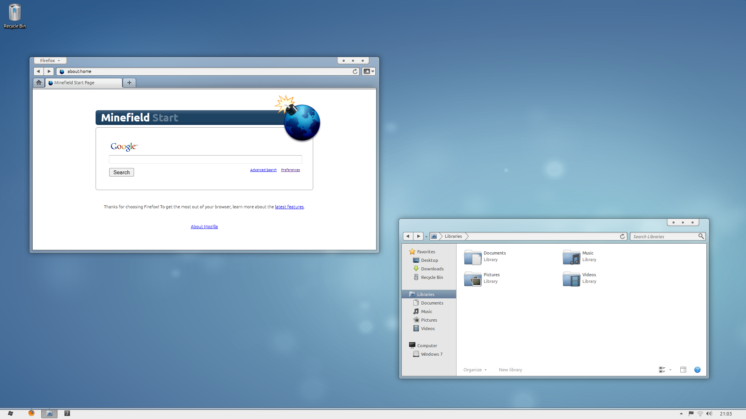
Task: Go back in the Firefox window
Action: pos(38,71)
